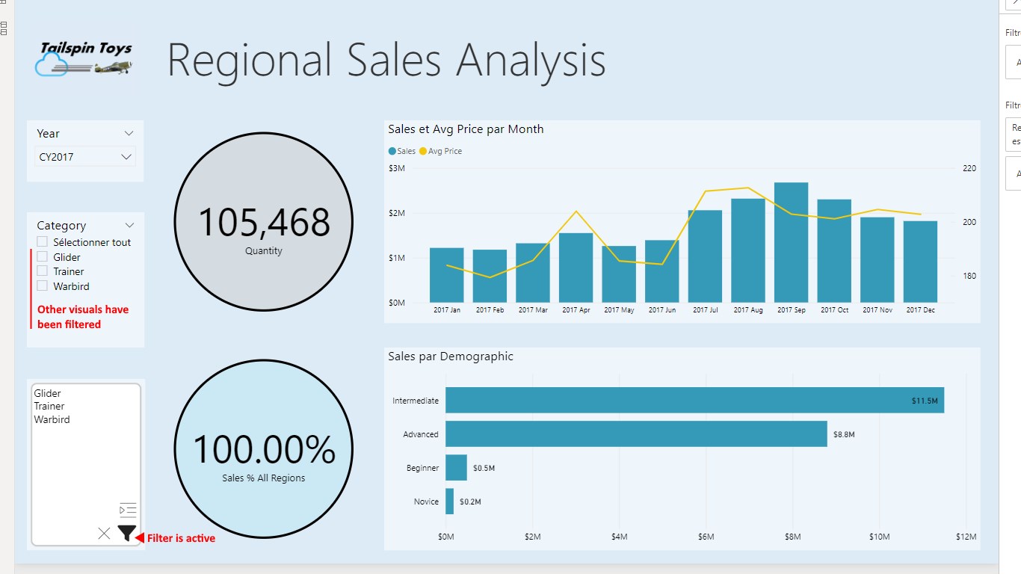Click the Year slicer title text
Screen dimensions: 1021x574
pos(48,133)
